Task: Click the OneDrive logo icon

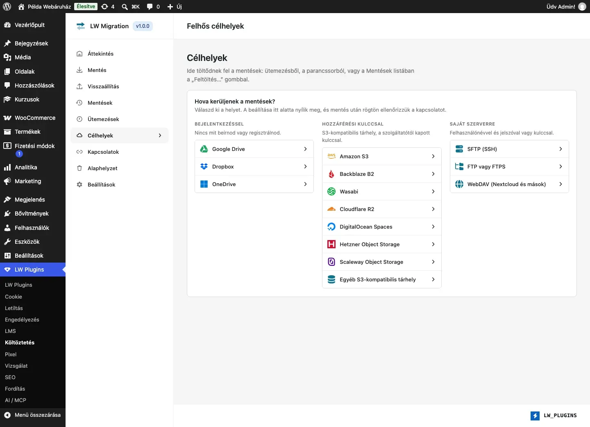Action: 204,184
